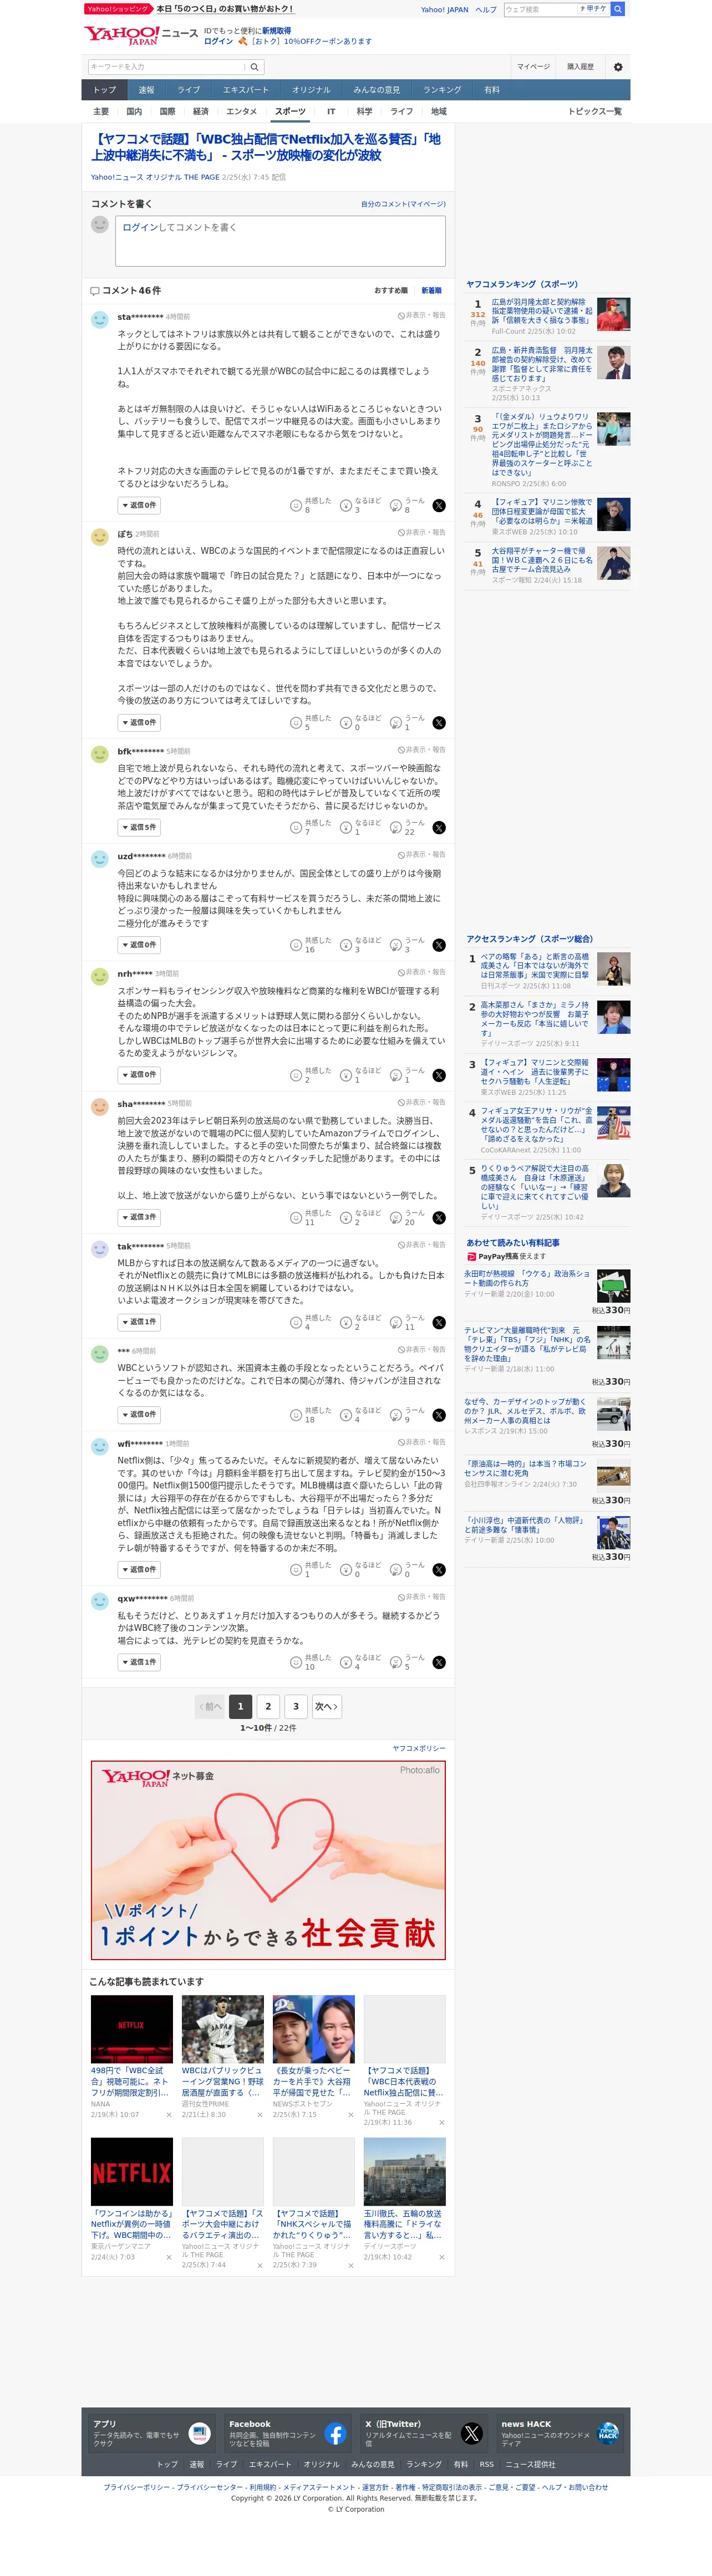Sort comments by 新着順

(x=431, y=291)
